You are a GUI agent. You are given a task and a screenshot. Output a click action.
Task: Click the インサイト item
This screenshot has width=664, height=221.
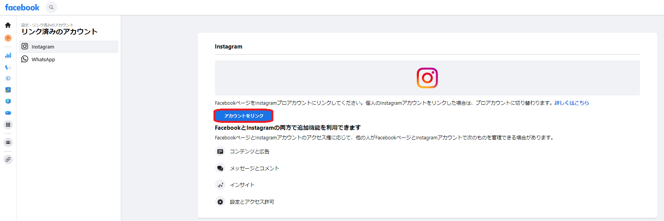click(242, 185)
